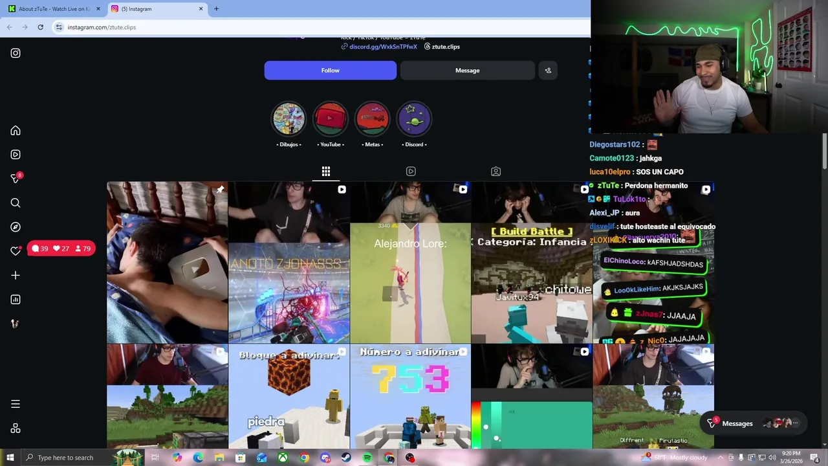Open Instagram search from sidebar

[16, 203]
